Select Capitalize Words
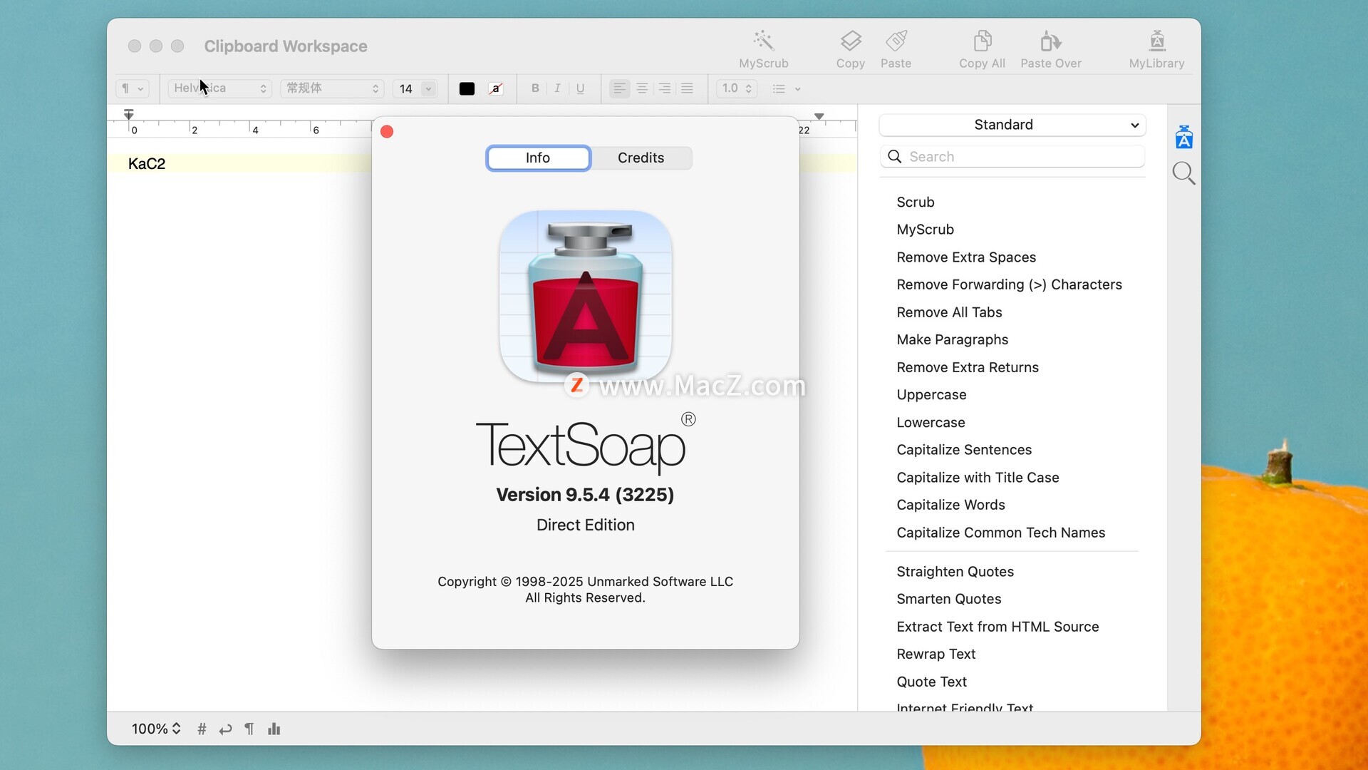 [x=950, y=505]
